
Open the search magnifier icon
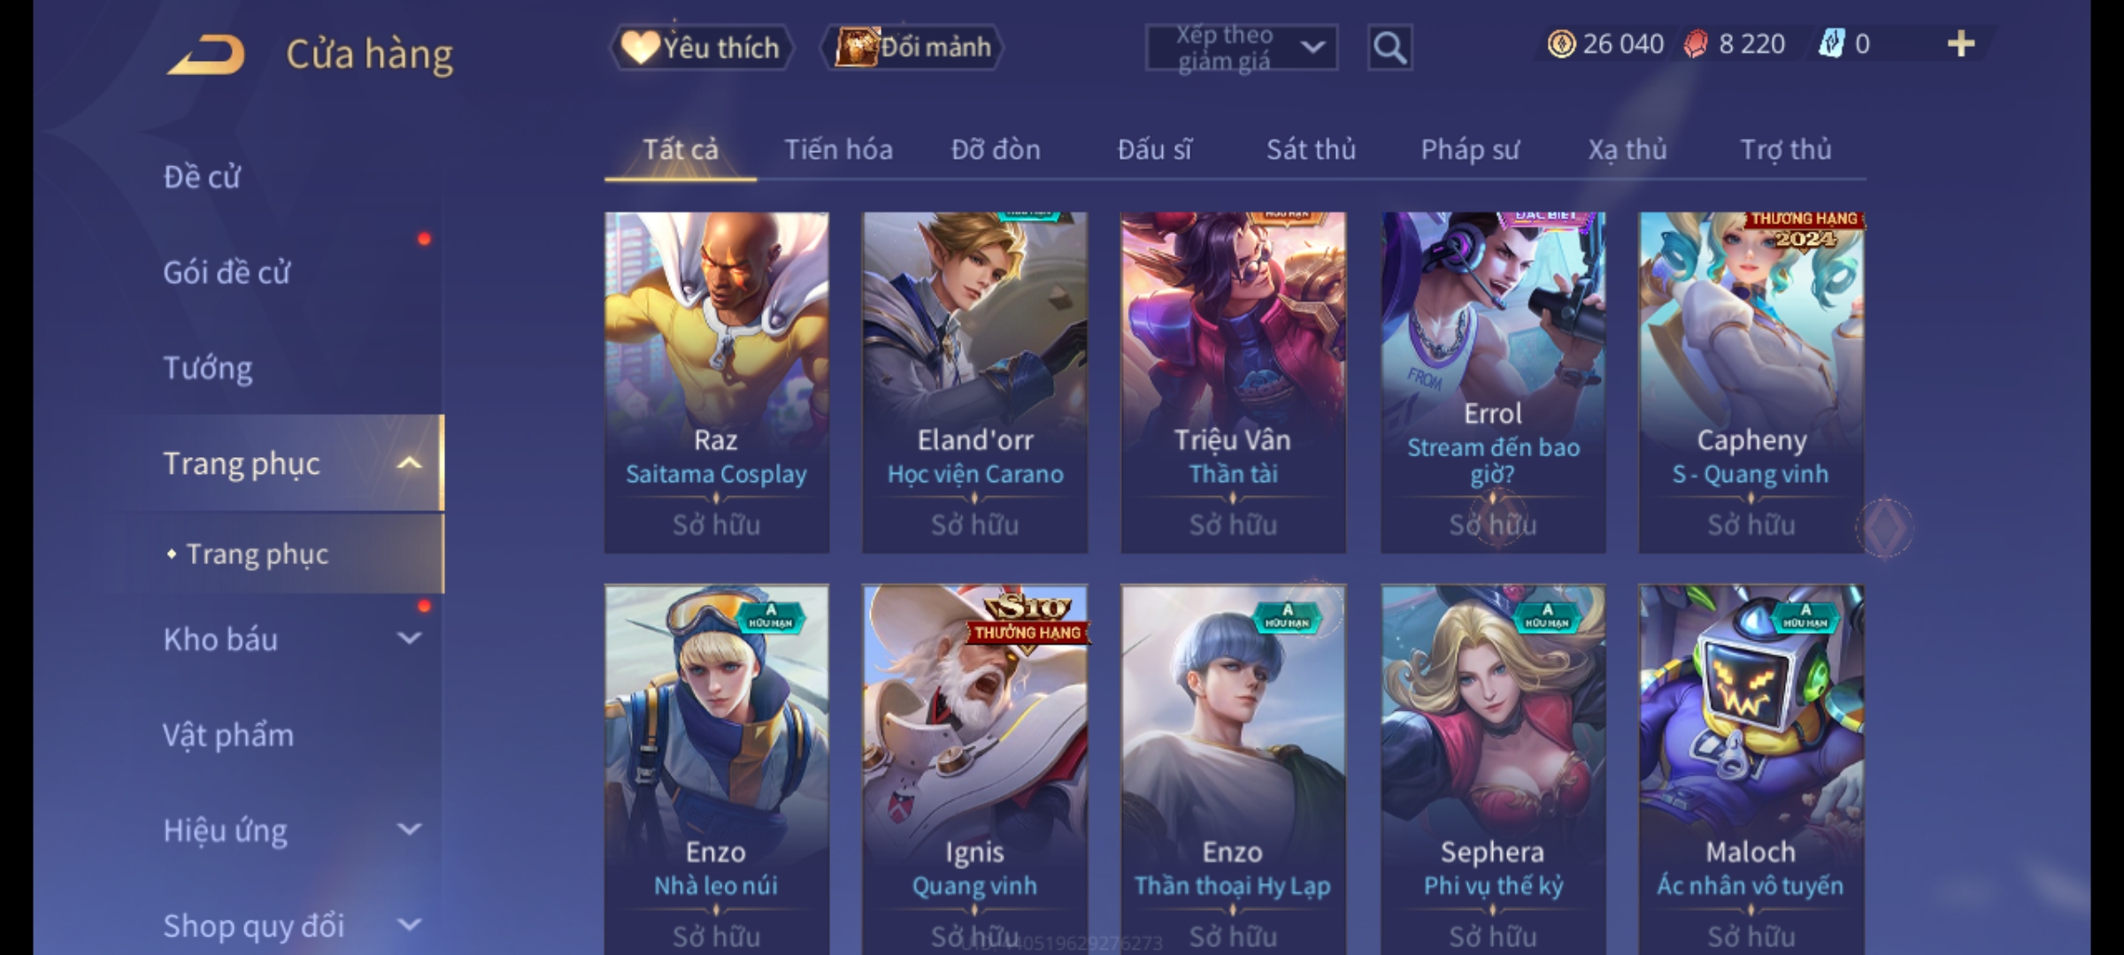pyautogui.click(x=1389, y=47)
